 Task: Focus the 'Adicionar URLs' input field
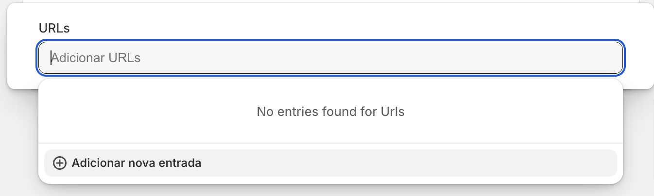click(x=330, y=58)
